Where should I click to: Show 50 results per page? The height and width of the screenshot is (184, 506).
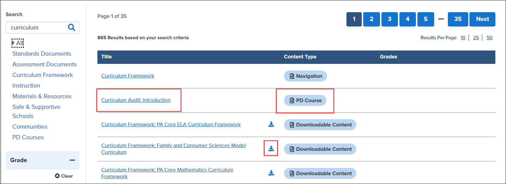489,38
